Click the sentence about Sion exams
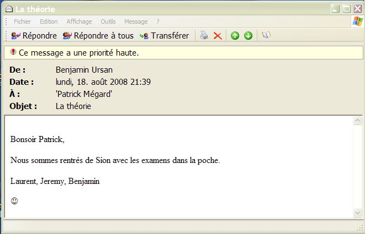 (x=115, y=160)
